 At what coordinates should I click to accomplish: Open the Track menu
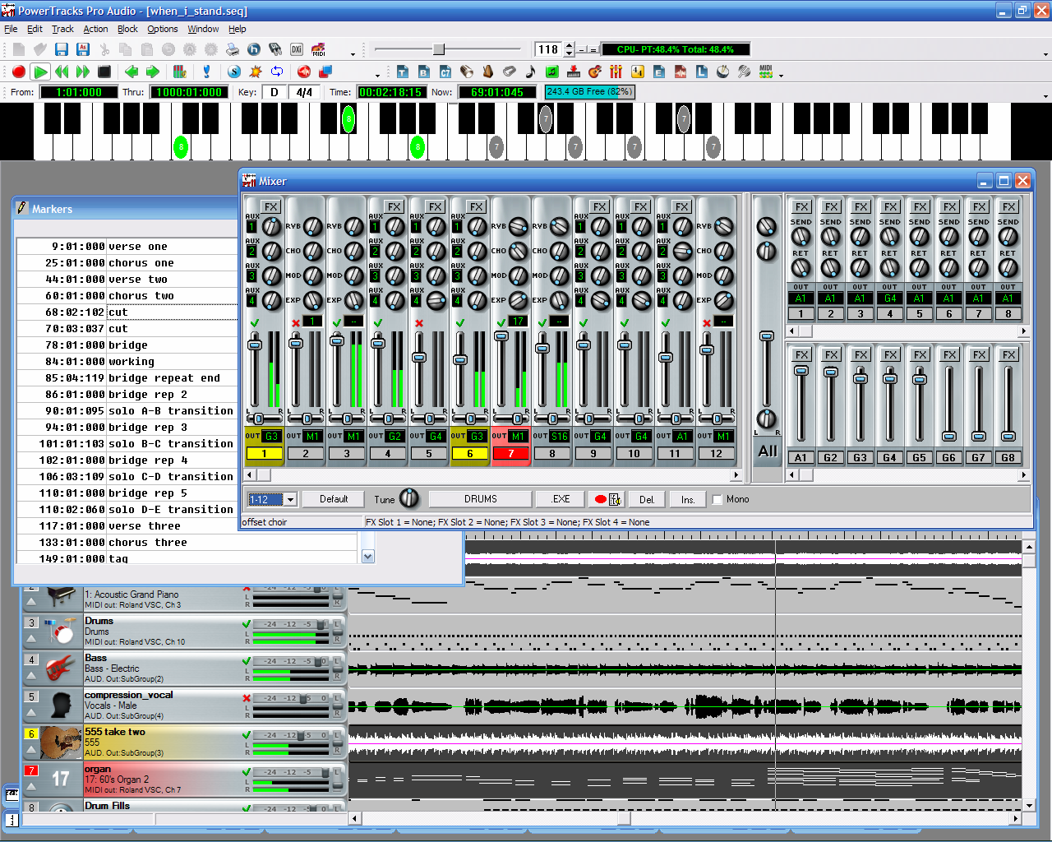pyautogui.click(x=62, y=29)
